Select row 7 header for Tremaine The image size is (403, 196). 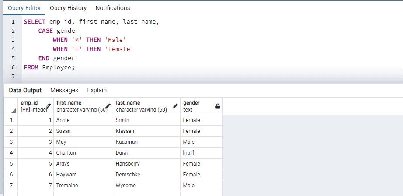11,186
